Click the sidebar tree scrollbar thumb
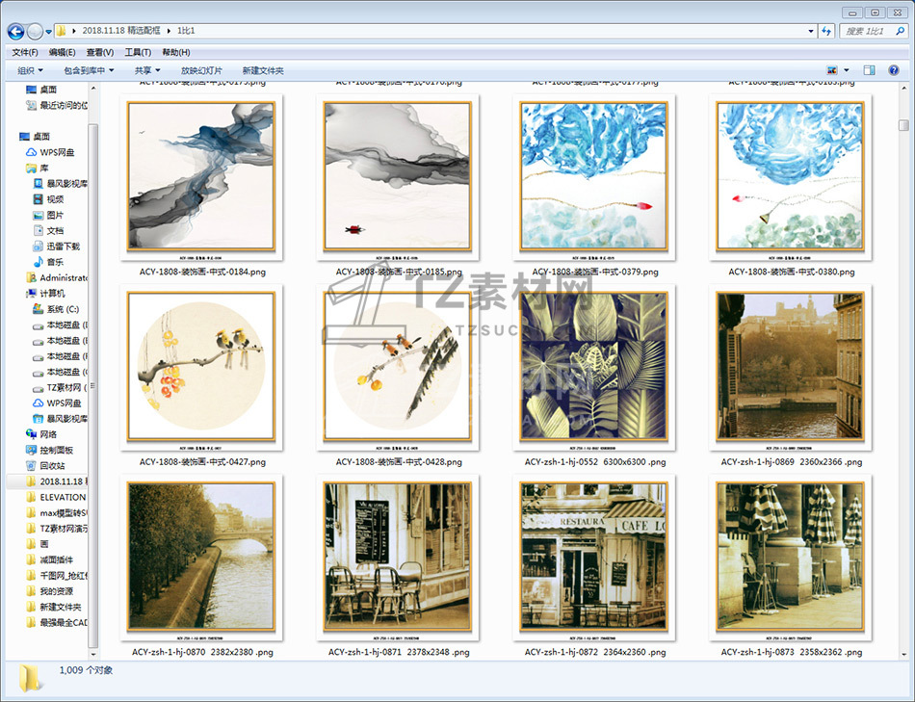915x702 pixels. point(92,385)
